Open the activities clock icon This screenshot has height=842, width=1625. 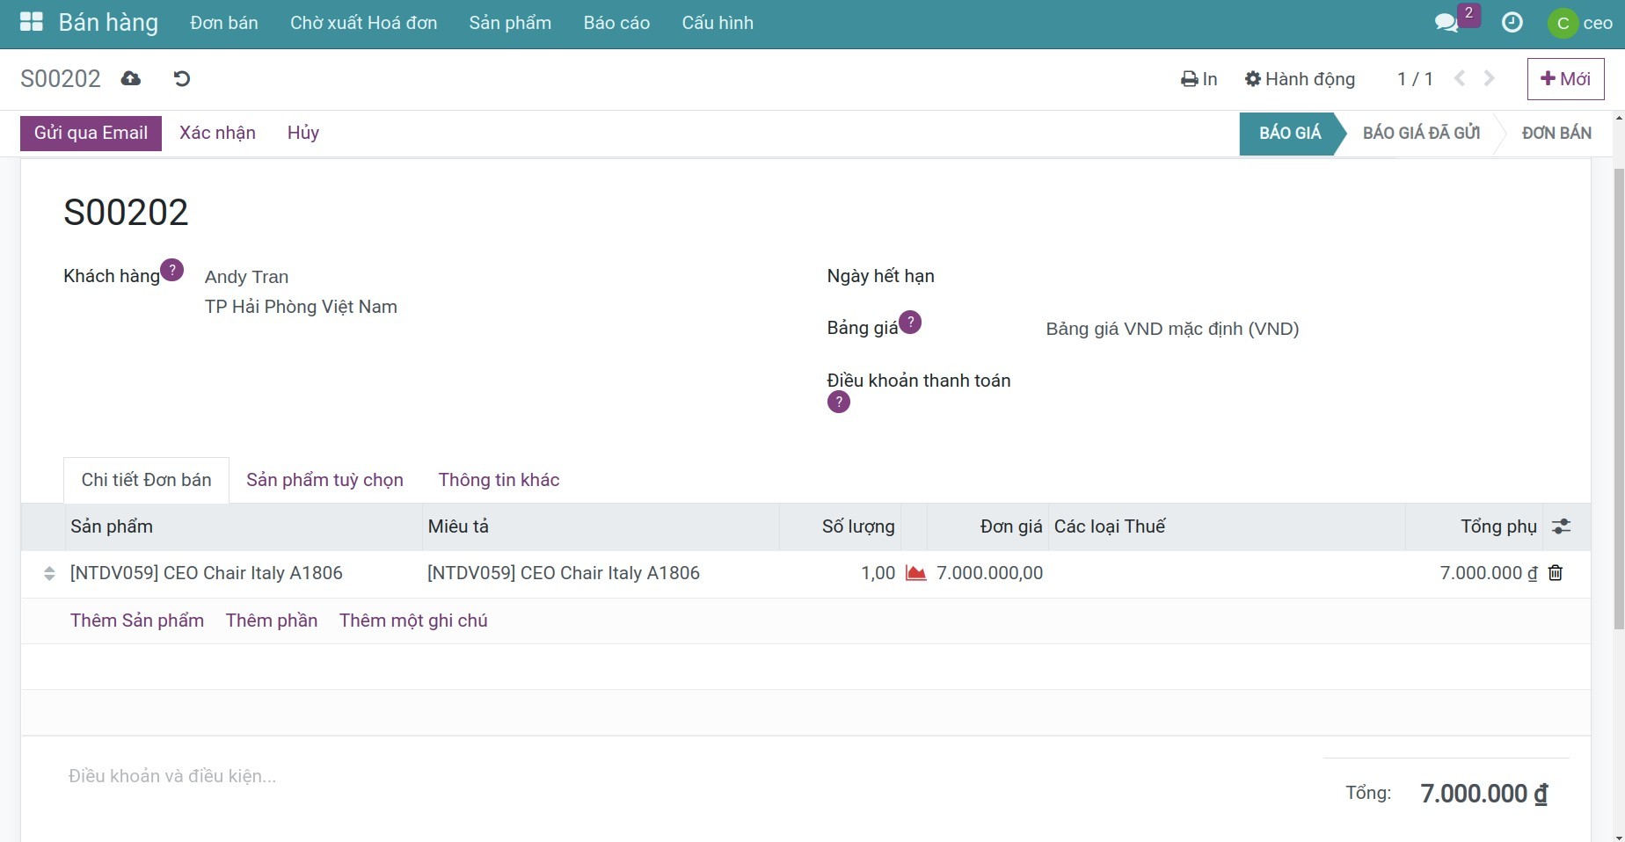1512,23
